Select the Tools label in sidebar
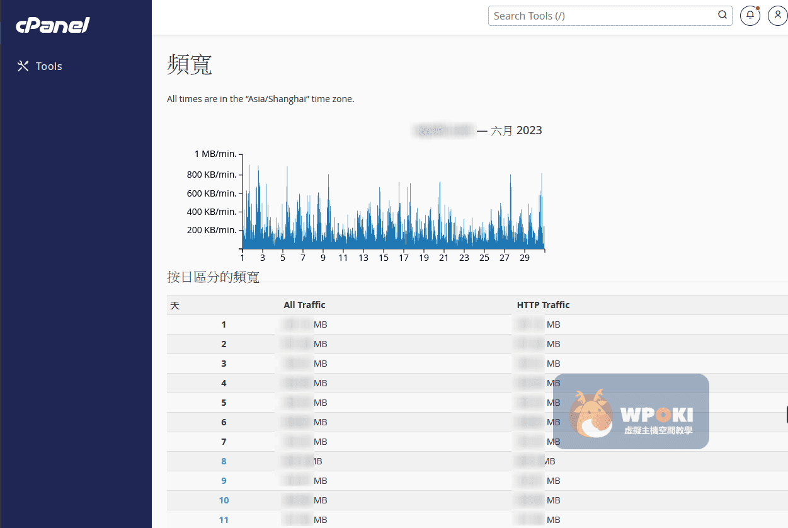The width and height of the screenshot is (788, 528). click(x=49, y=66)
